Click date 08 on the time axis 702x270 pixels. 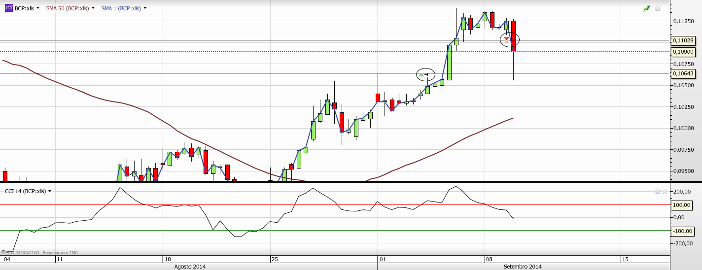pos(489,259)
